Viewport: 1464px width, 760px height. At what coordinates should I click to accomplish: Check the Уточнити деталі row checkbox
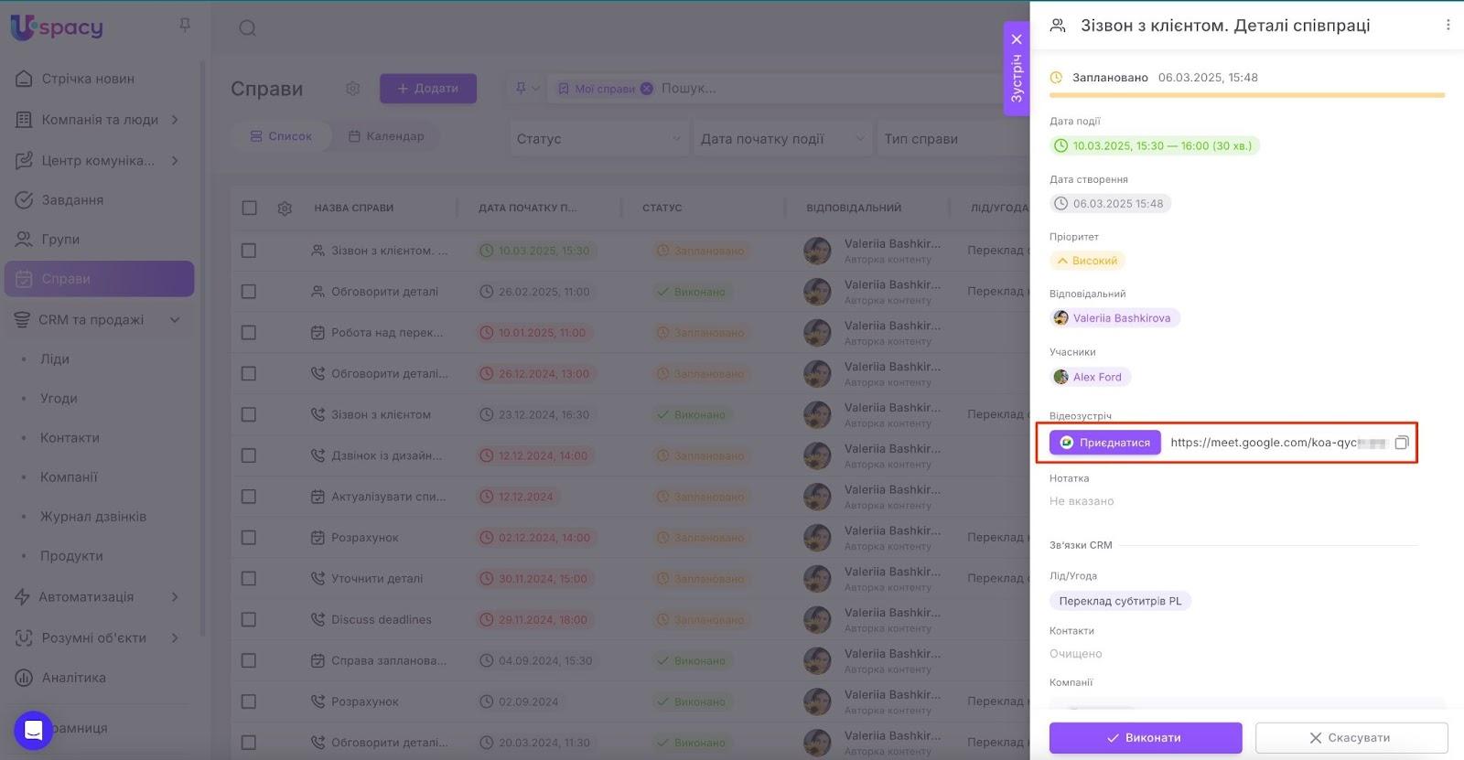249,579
